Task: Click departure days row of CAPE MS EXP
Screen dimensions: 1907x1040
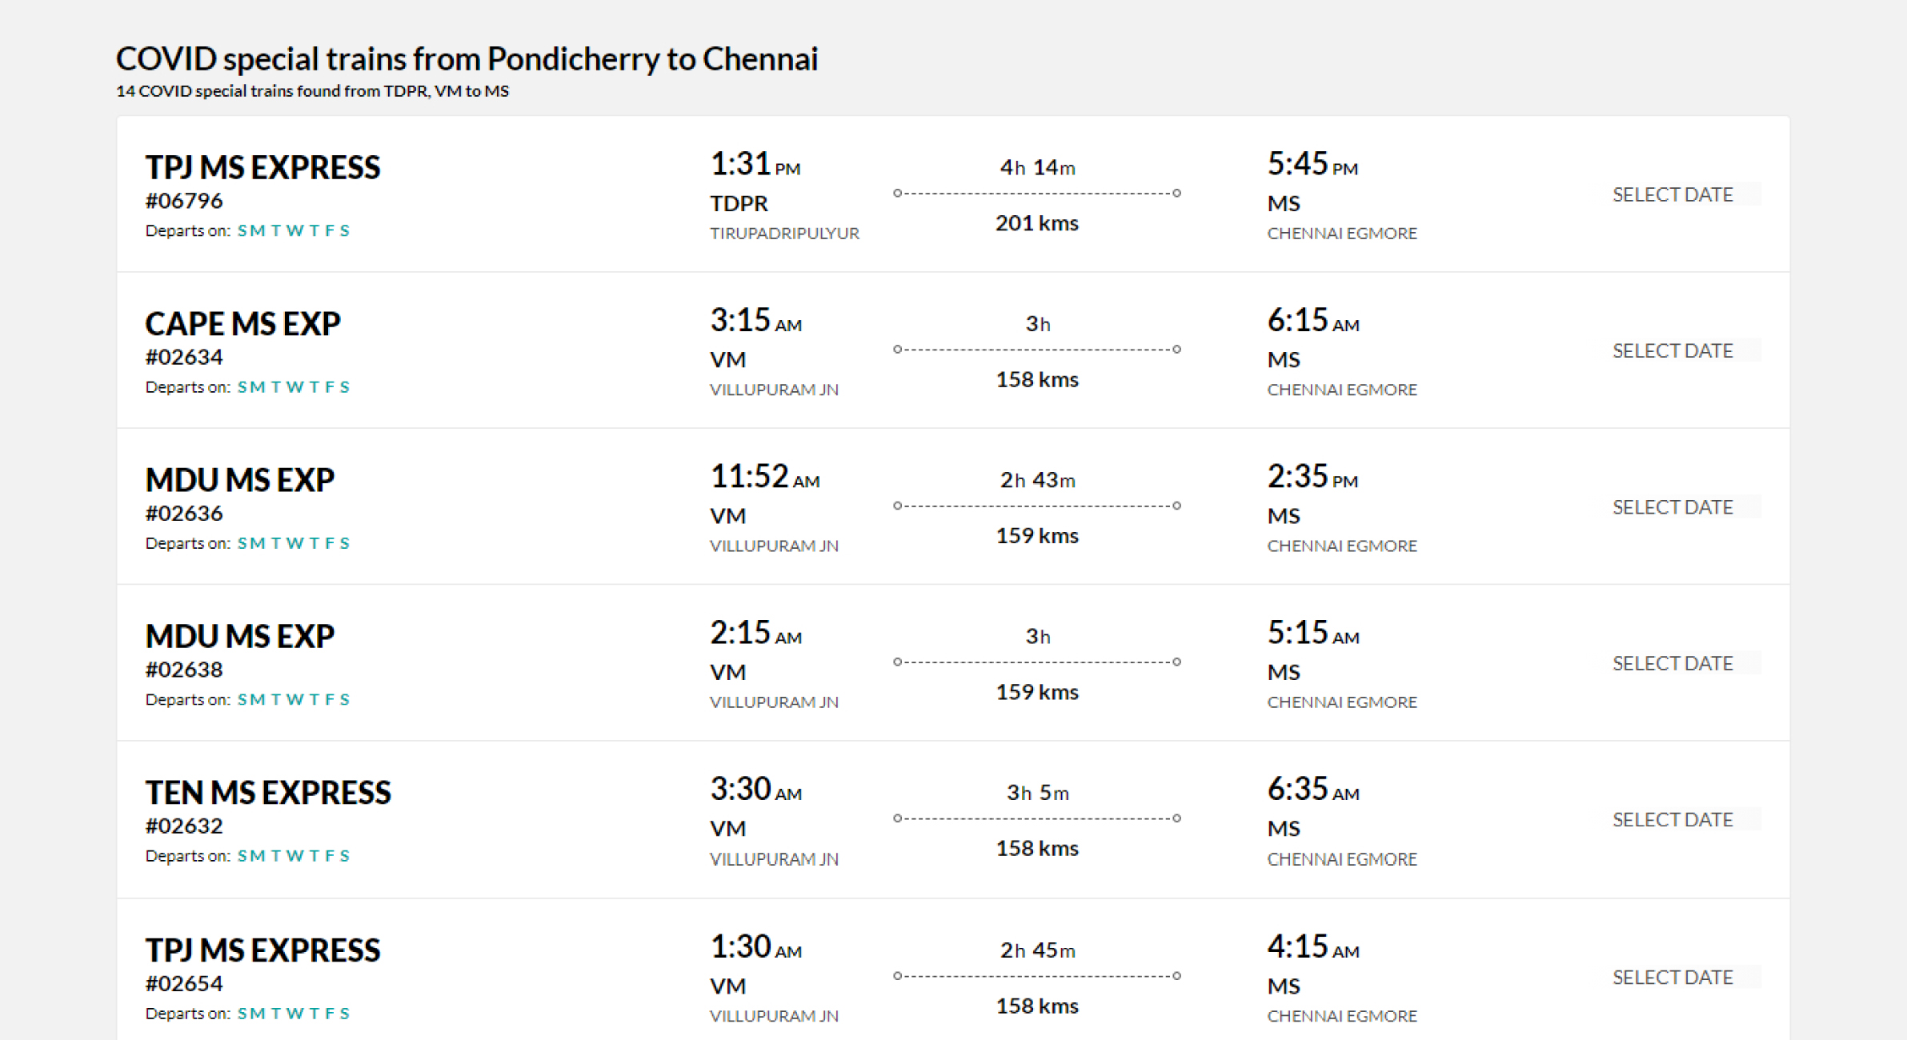Action: pyautogui.click(x=247, y=386)
